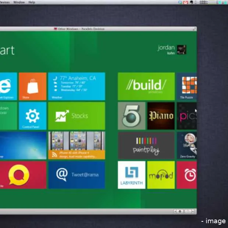Click the jordan user name text

pos(166,48)
